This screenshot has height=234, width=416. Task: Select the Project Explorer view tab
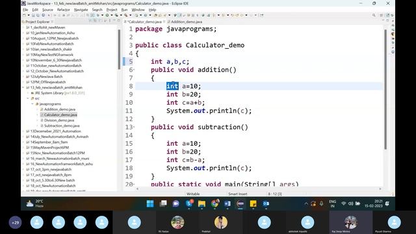(38, 21)
